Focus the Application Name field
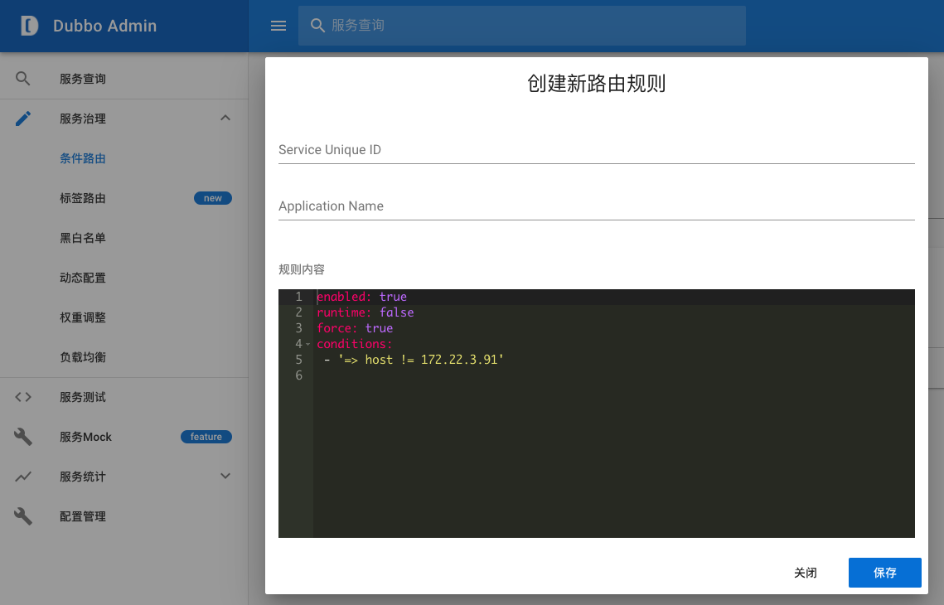The width and height of the screenshot is (944, 605). [x=596, y=206]
